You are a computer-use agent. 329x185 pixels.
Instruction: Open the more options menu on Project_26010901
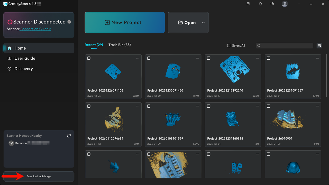(x=317, y=106)
